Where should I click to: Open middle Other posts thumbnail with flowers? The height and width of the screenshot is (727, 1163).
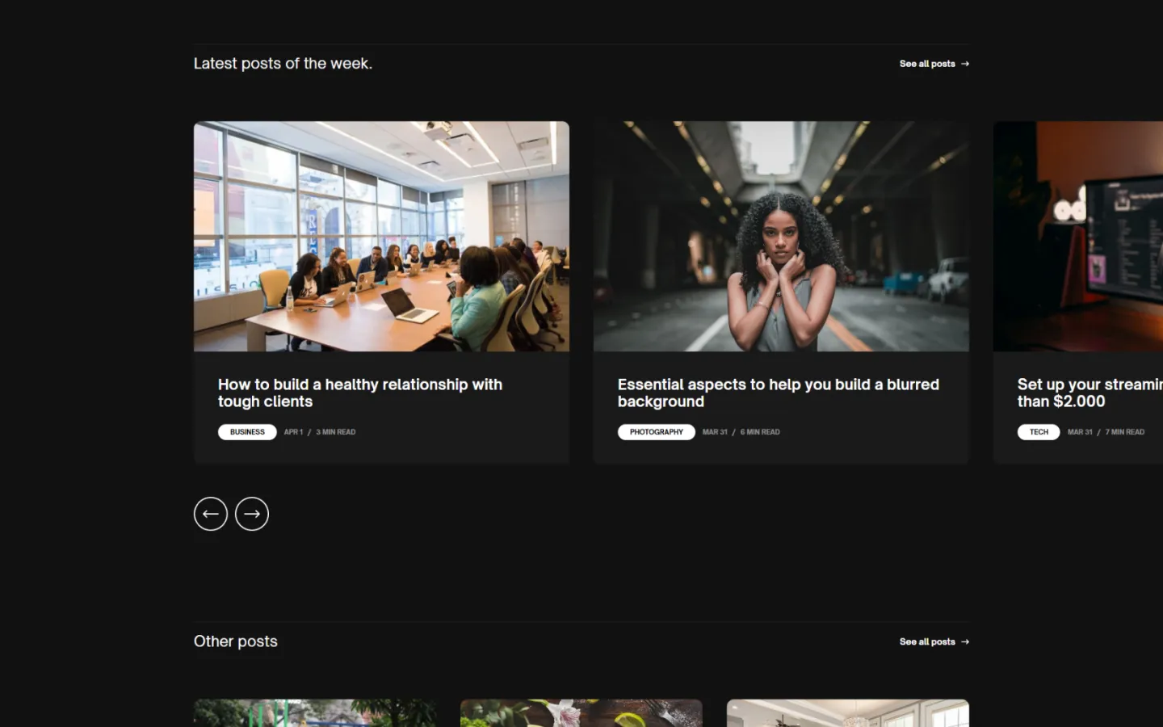point(581,712)
